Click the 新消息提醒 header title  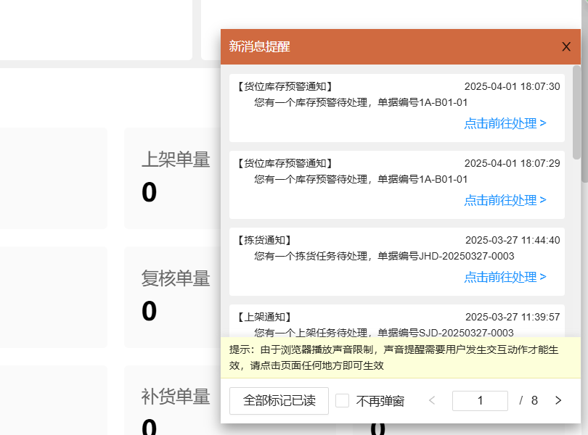click(259, 46)
